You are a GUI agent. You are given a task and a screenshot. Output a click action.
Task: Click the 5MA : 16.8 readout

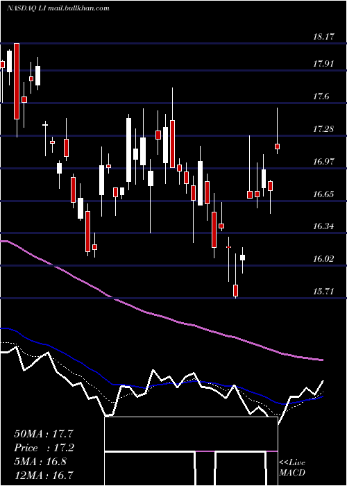point(40,462)
